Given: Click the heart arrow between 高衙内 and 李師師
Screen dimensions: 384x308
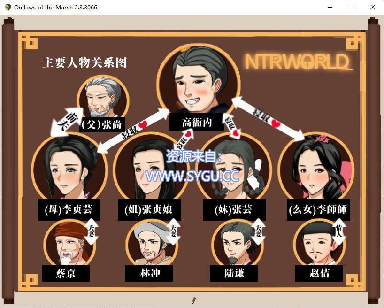Looking at the screenshot, I should click(268, 119).
